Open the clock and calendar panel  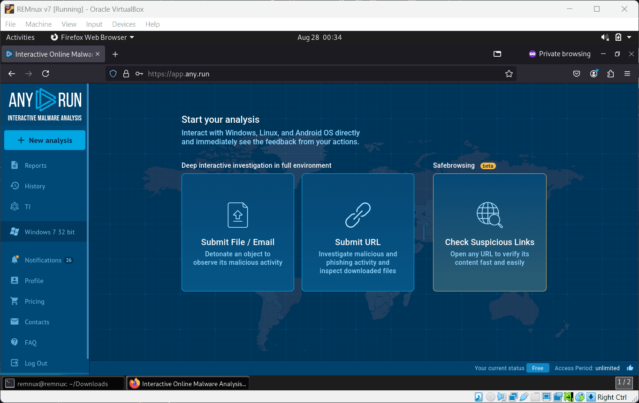(319, 37)
